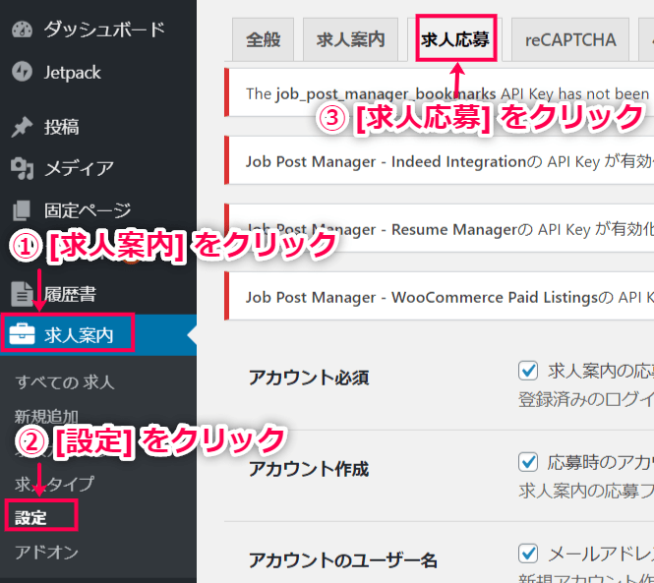
Task: Open 固定ページ menu label
Action: (88, 210)
